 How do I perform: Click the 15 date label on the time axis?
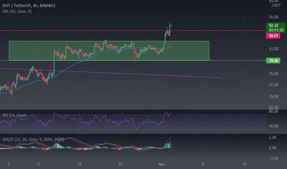244,164
